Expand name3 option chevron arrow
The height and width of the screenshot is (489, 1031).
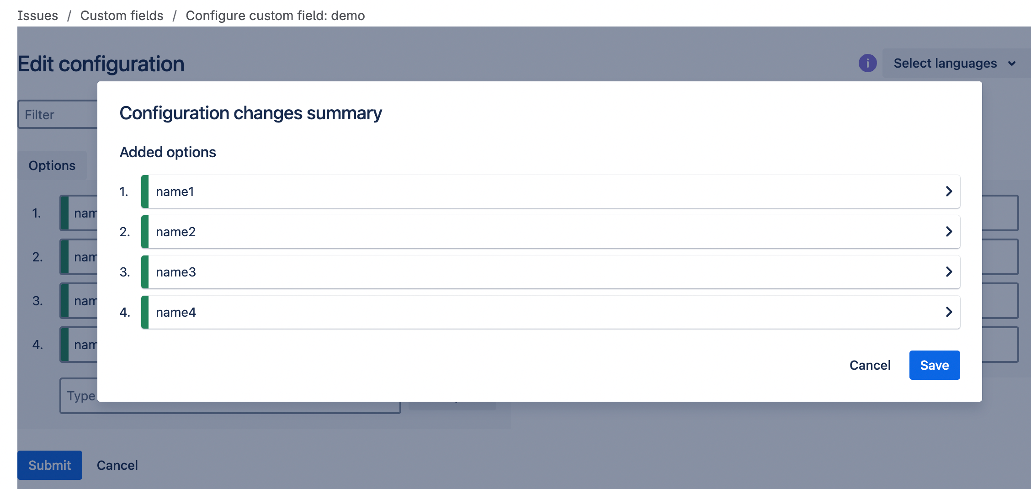[x=949, y=272]
